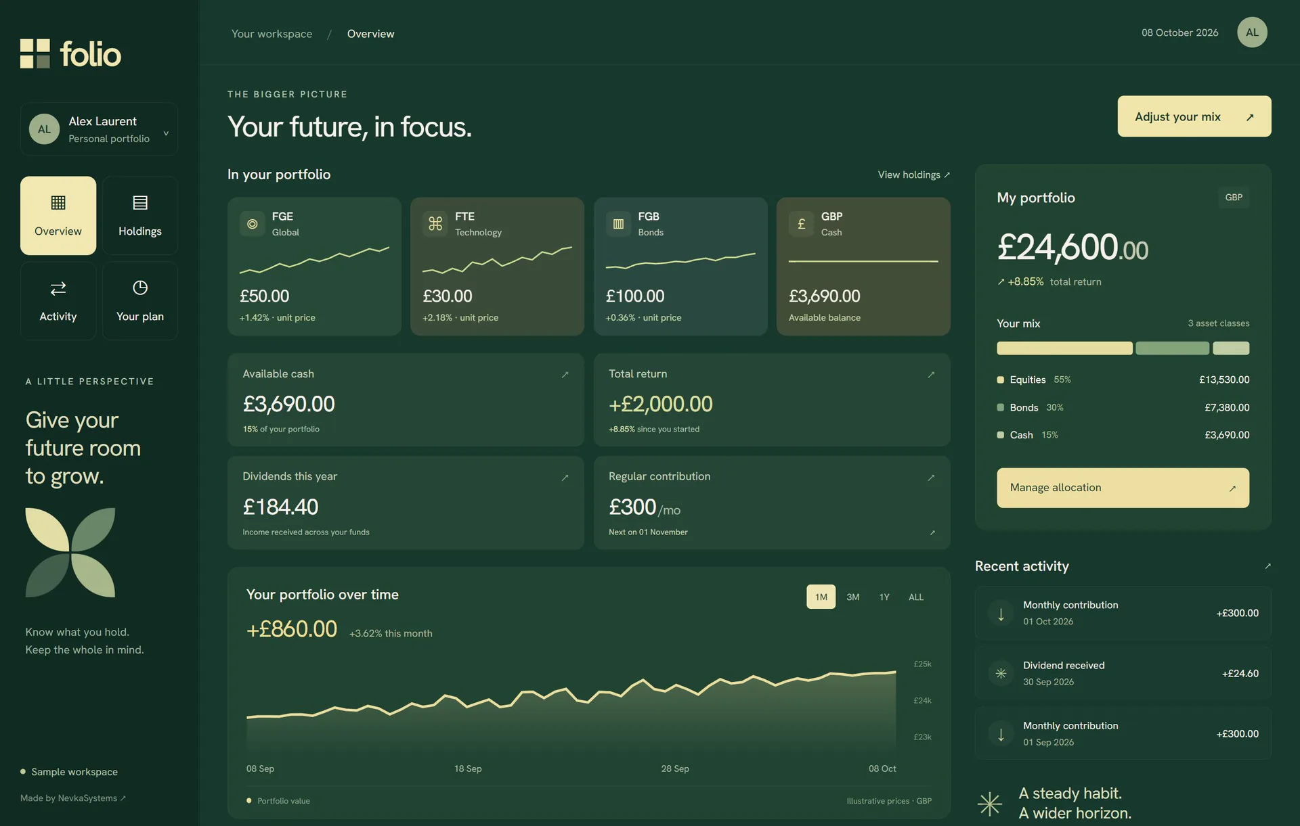The image size is (1300, 826).
Task: Click the FGB Bonds fund icon
Action: coord(618,224)
